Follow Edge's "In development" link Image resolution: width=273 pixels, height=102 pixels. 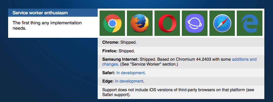(129, 81)
